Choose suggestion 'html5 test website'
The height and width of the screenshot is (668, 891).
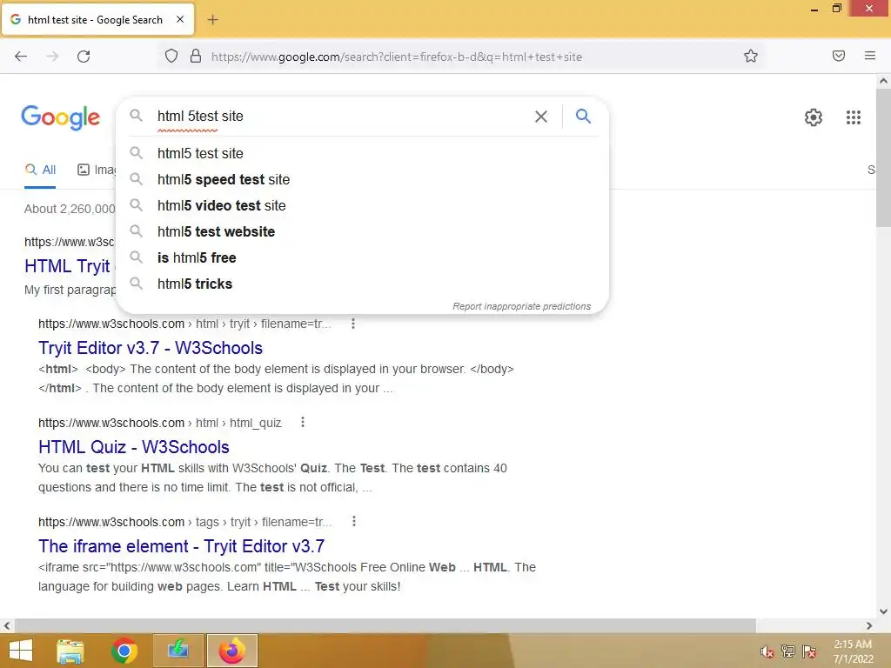coord(363,231)
